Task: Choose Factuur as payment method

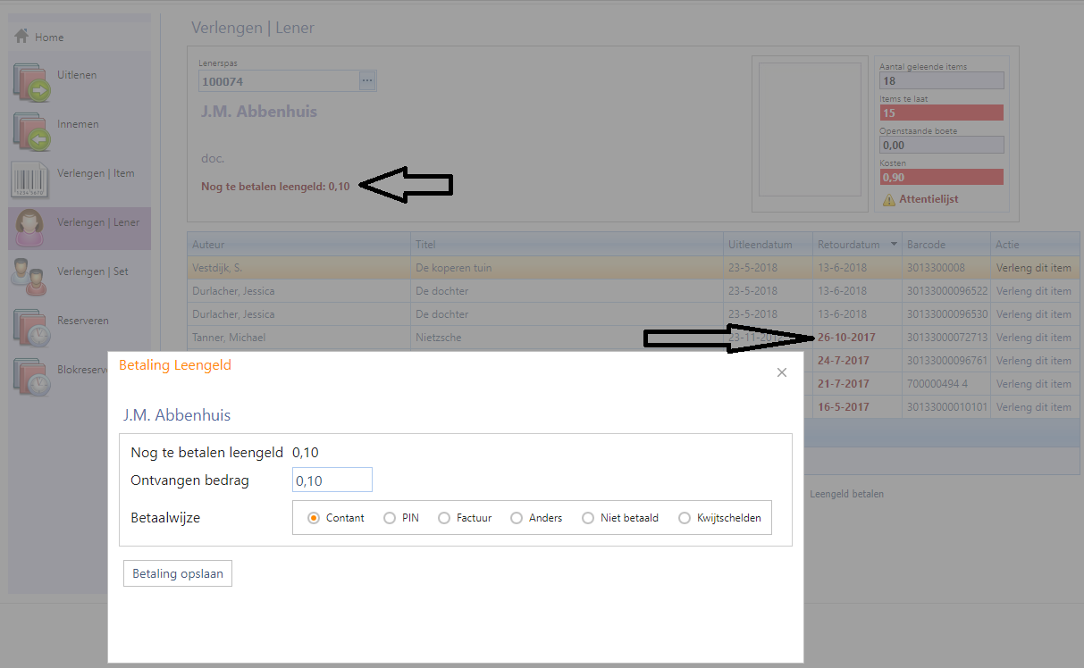Action: [444, 518]
